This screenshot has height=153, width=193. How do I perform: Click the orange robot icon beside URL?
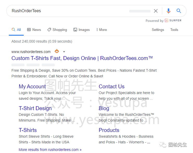[x=57, y=51]
